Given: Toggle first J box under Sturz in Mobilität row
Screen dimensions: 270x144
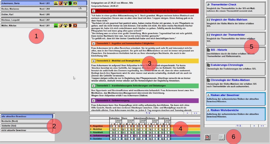Looking at the screenshot, I should point(123,129).
